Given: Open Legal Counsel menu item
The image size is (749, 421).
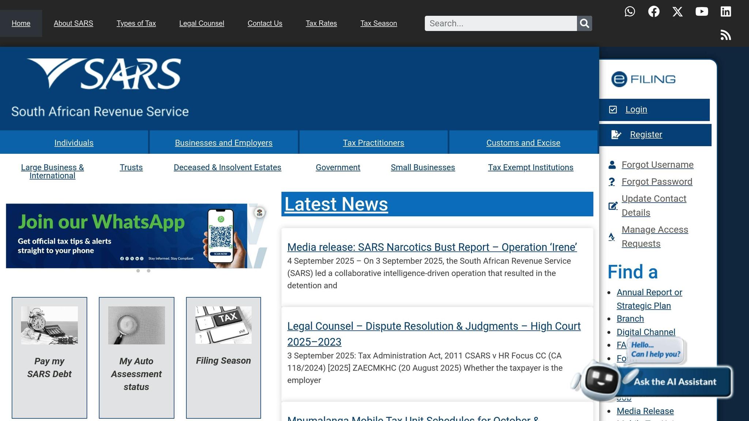Looking at the screenshot, I should pos(202,23).
